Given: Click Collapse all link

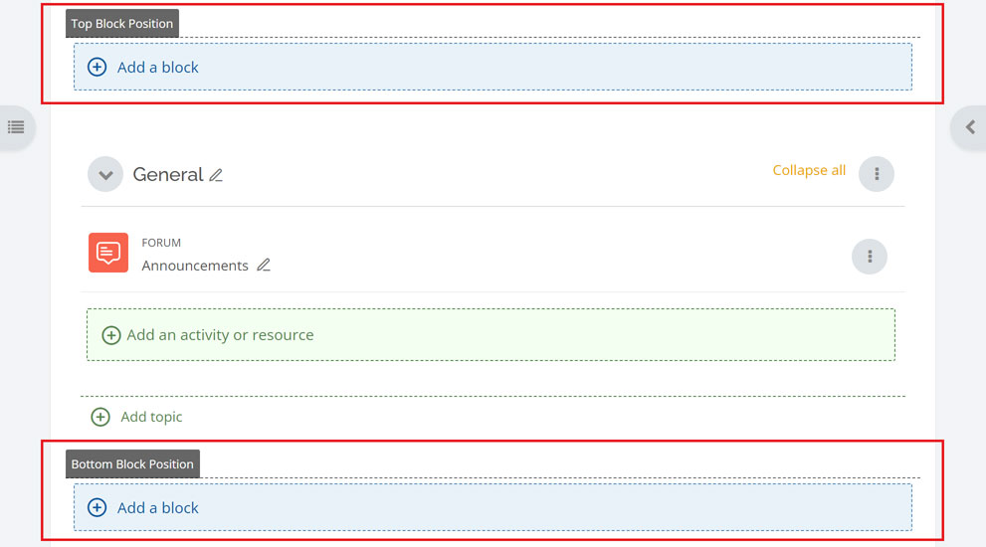Looking at the screenshot, I should (x=809, y=170).
